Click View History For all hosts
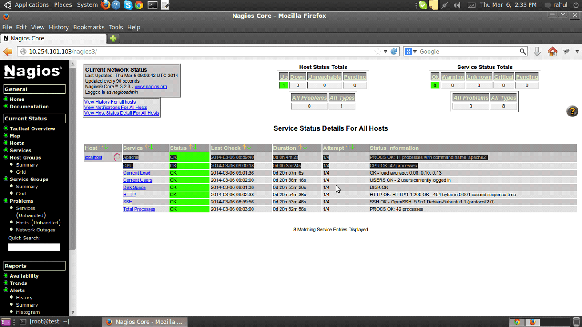This screenshot has height=327, width=582. pyautogui.click(x=110, y=102)
